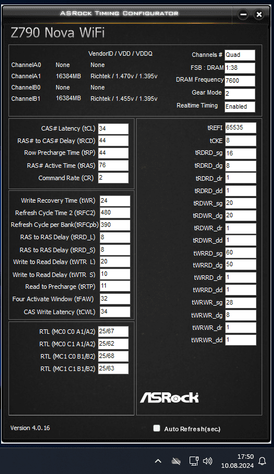Click the Version 4.0.16 text

coord(30,428)
